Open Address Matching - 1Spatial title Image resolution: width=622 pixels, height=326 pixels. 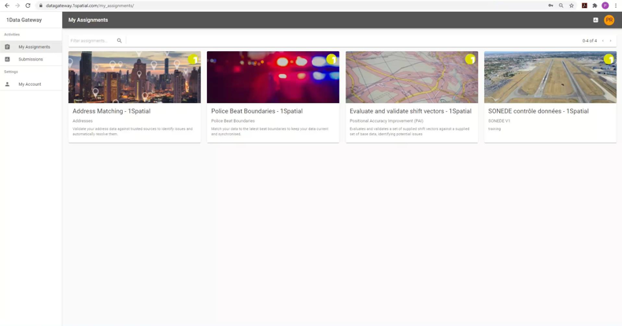112,111
